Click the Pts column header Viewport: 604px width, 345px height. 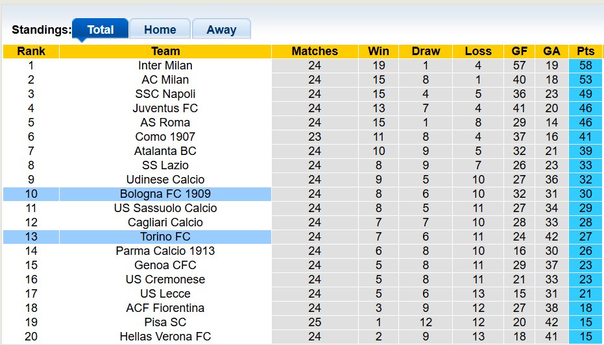pyautogui.click(x=585, y=51)
